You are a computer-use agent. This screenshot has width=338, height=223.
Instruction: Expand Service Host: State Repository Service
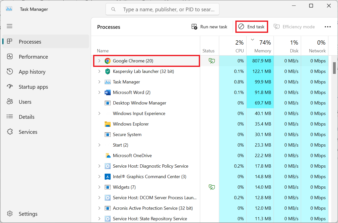(x=99, y=219)
